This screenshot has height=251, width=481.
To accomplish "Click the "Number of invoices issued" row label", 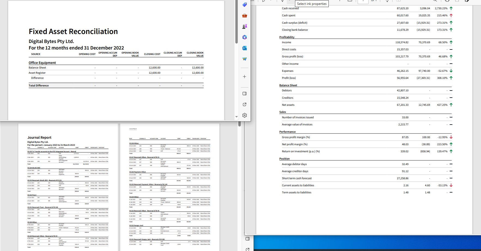I will (x=298, y=117).
